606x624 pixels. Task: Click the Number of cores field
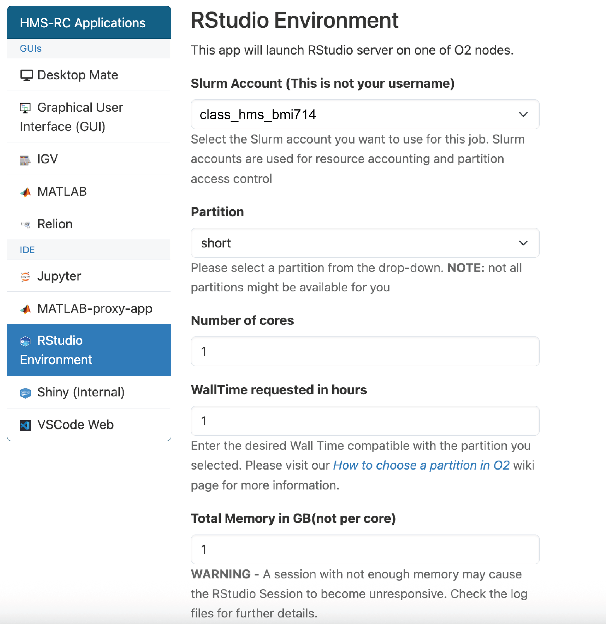[x=365, y=351]
